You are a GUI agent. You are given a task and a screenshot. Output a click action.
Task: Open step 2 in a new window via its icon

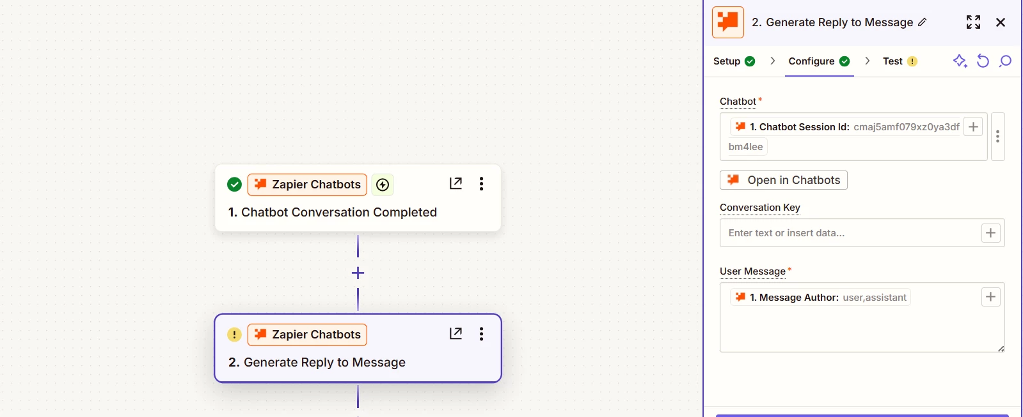coord(456,334)
